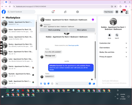This screenshot has height=105, width=132.
Task: Expand Customize chat section
Action: point(113,43)
